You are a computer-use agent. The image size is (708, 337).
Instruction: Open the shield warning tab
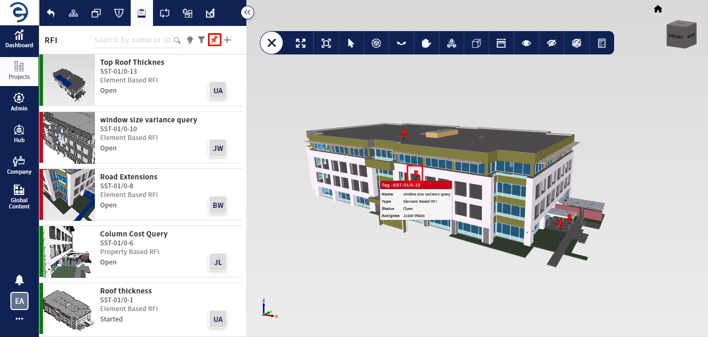point(119,13)
